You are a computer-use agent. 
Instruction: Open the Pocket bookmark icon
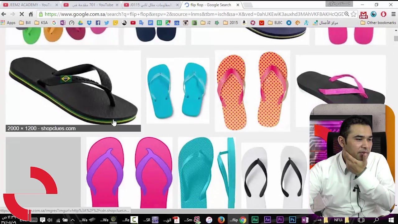[261, 23]
